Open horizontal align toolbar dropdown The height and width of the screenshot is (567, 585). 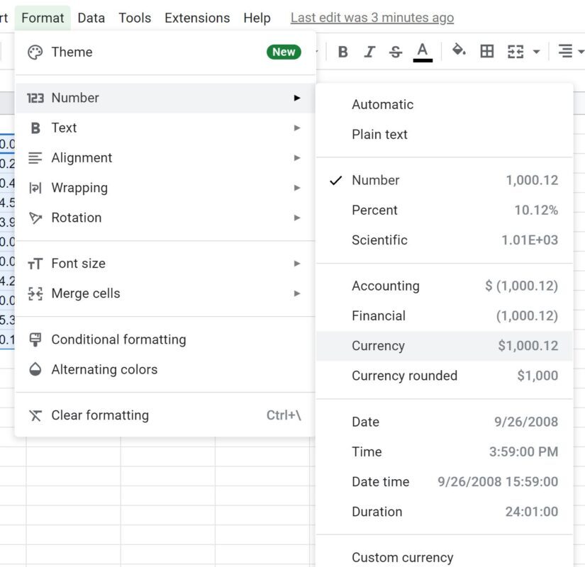[569, 51]
